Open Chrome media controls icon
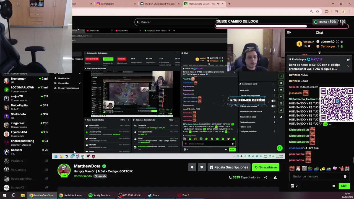 point(337,12)
